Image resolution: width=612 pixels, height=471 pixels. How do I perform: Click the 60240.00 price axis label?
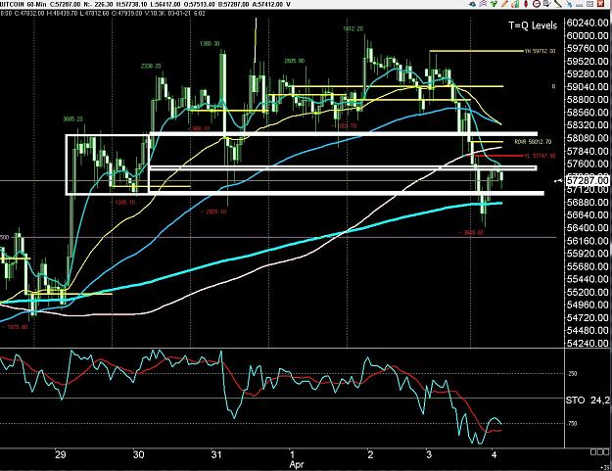588,23
